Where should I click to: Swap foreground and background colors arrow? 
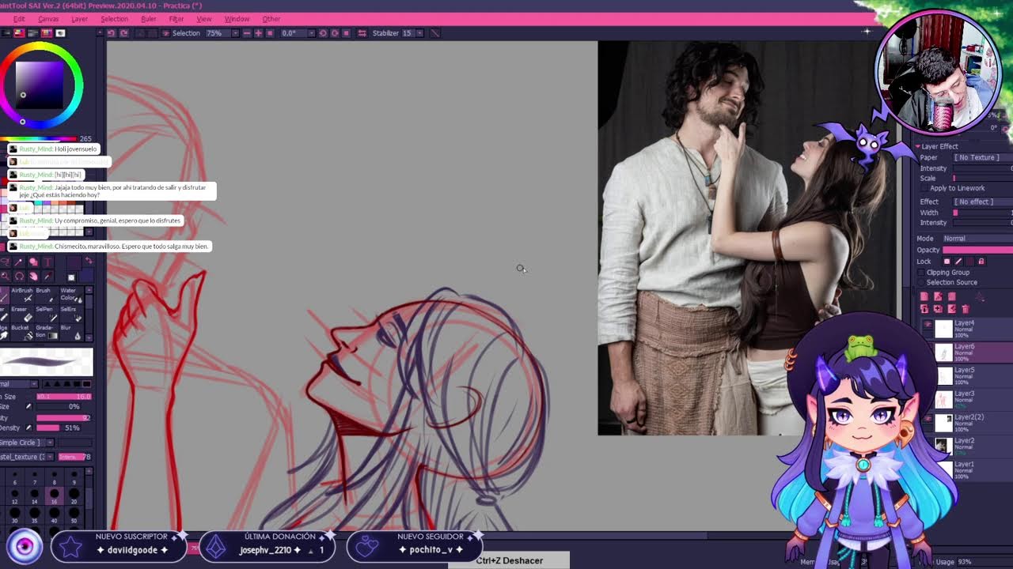[89, 262]
